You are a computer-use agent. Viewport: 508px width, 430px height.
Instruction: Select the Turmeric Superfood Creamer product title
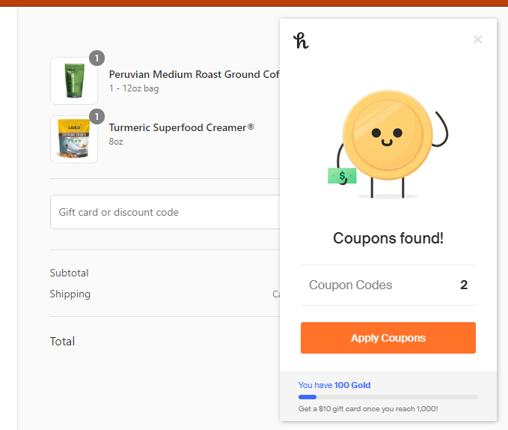pyautogui.click(x=181, y=127)
